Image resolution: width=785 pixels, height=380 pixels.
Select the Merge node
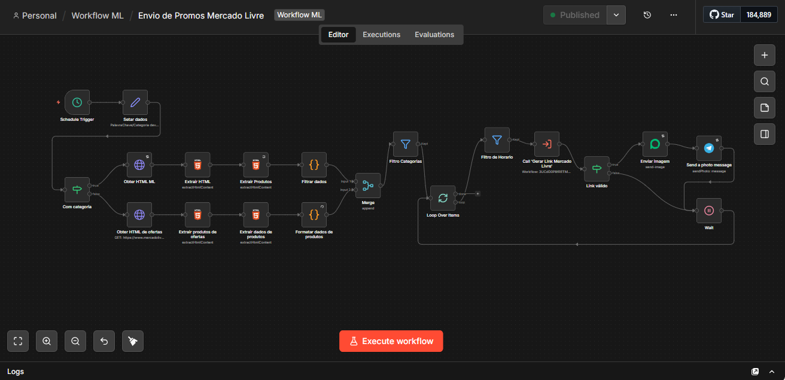coord(368,186)
